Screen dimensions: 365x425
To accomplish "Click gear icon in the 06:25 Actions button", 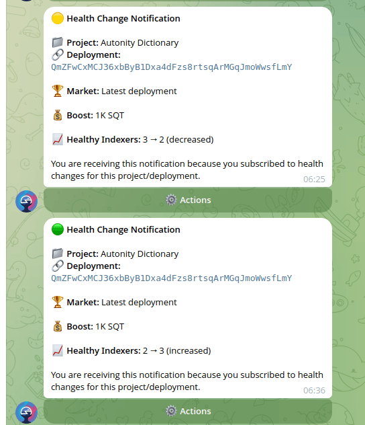I will tap(171, 200).
